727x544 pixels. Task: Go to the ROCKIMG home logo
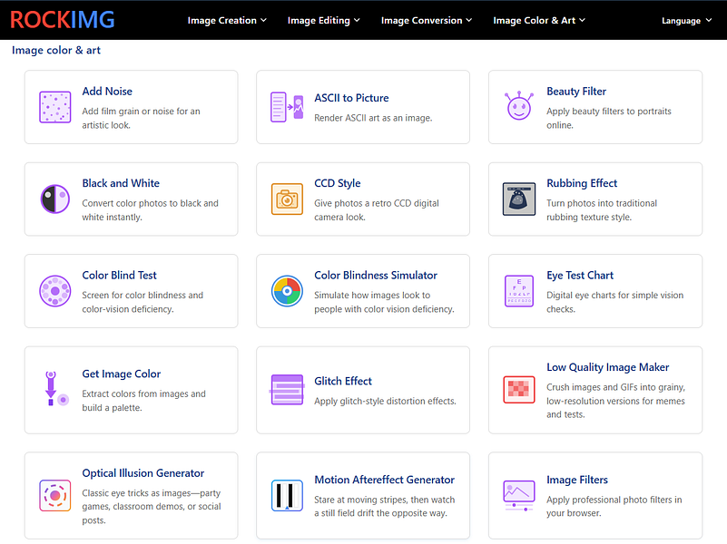pos(62,20)
